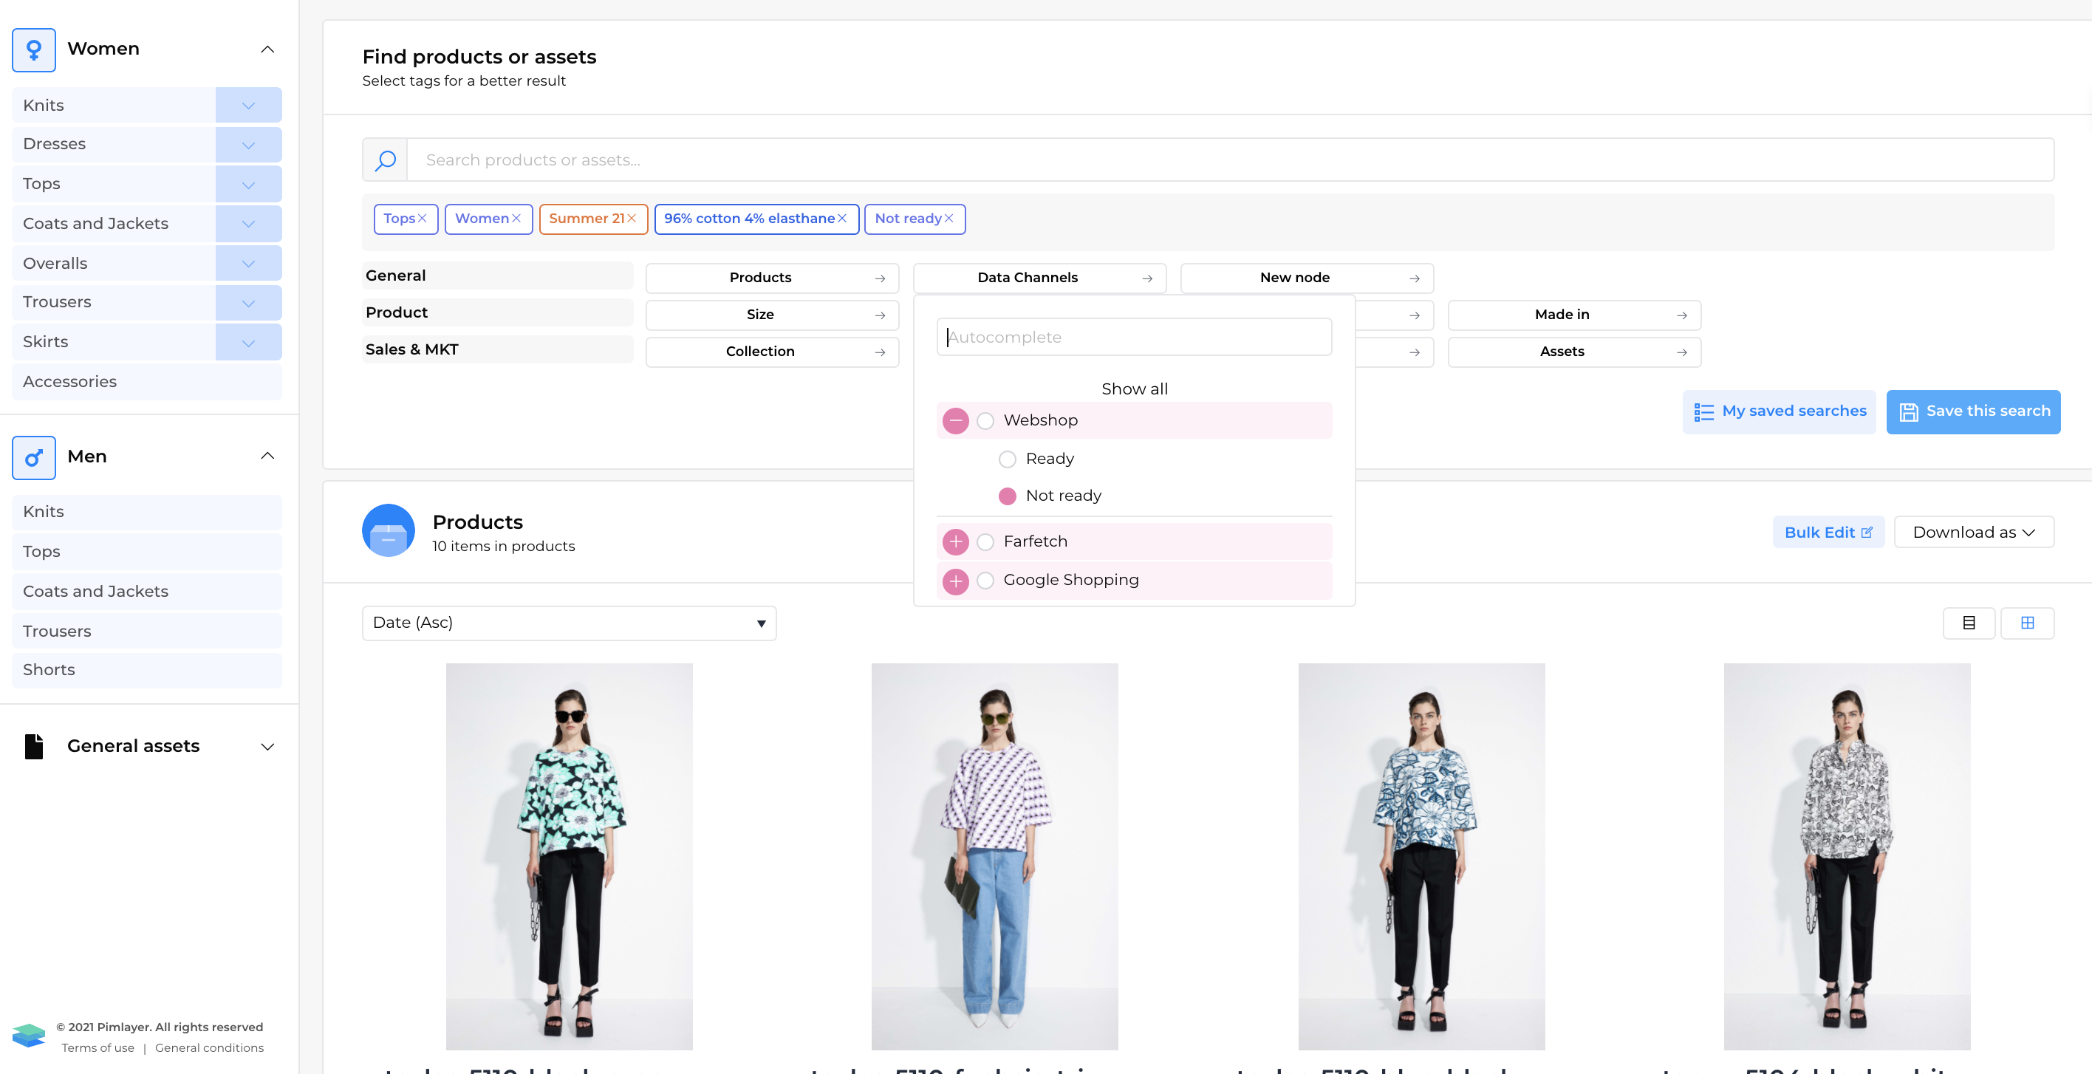This screenshot has width=2092, height=1074.
Task: Select the Ready radio option
Action: [x=1007, y=459]
